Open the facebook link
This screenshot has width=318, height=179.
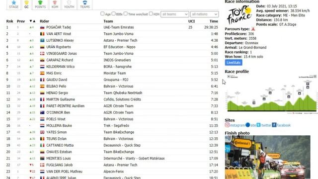284,125
